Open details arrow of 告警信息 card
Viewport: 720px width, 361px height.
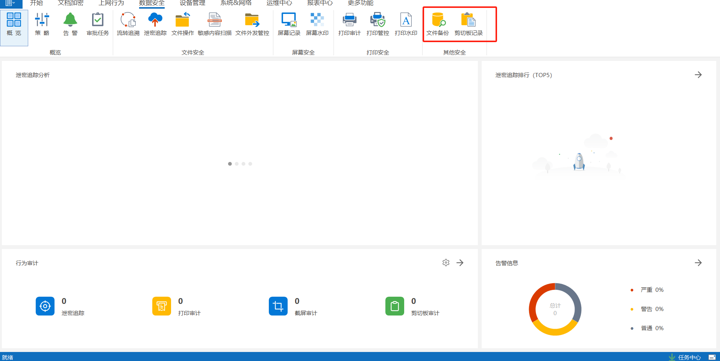tap(698, 263)
